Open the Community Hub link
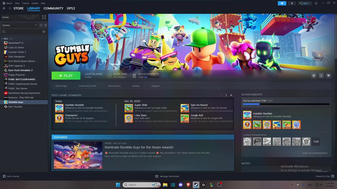337x189 pixels. (87, 86)
